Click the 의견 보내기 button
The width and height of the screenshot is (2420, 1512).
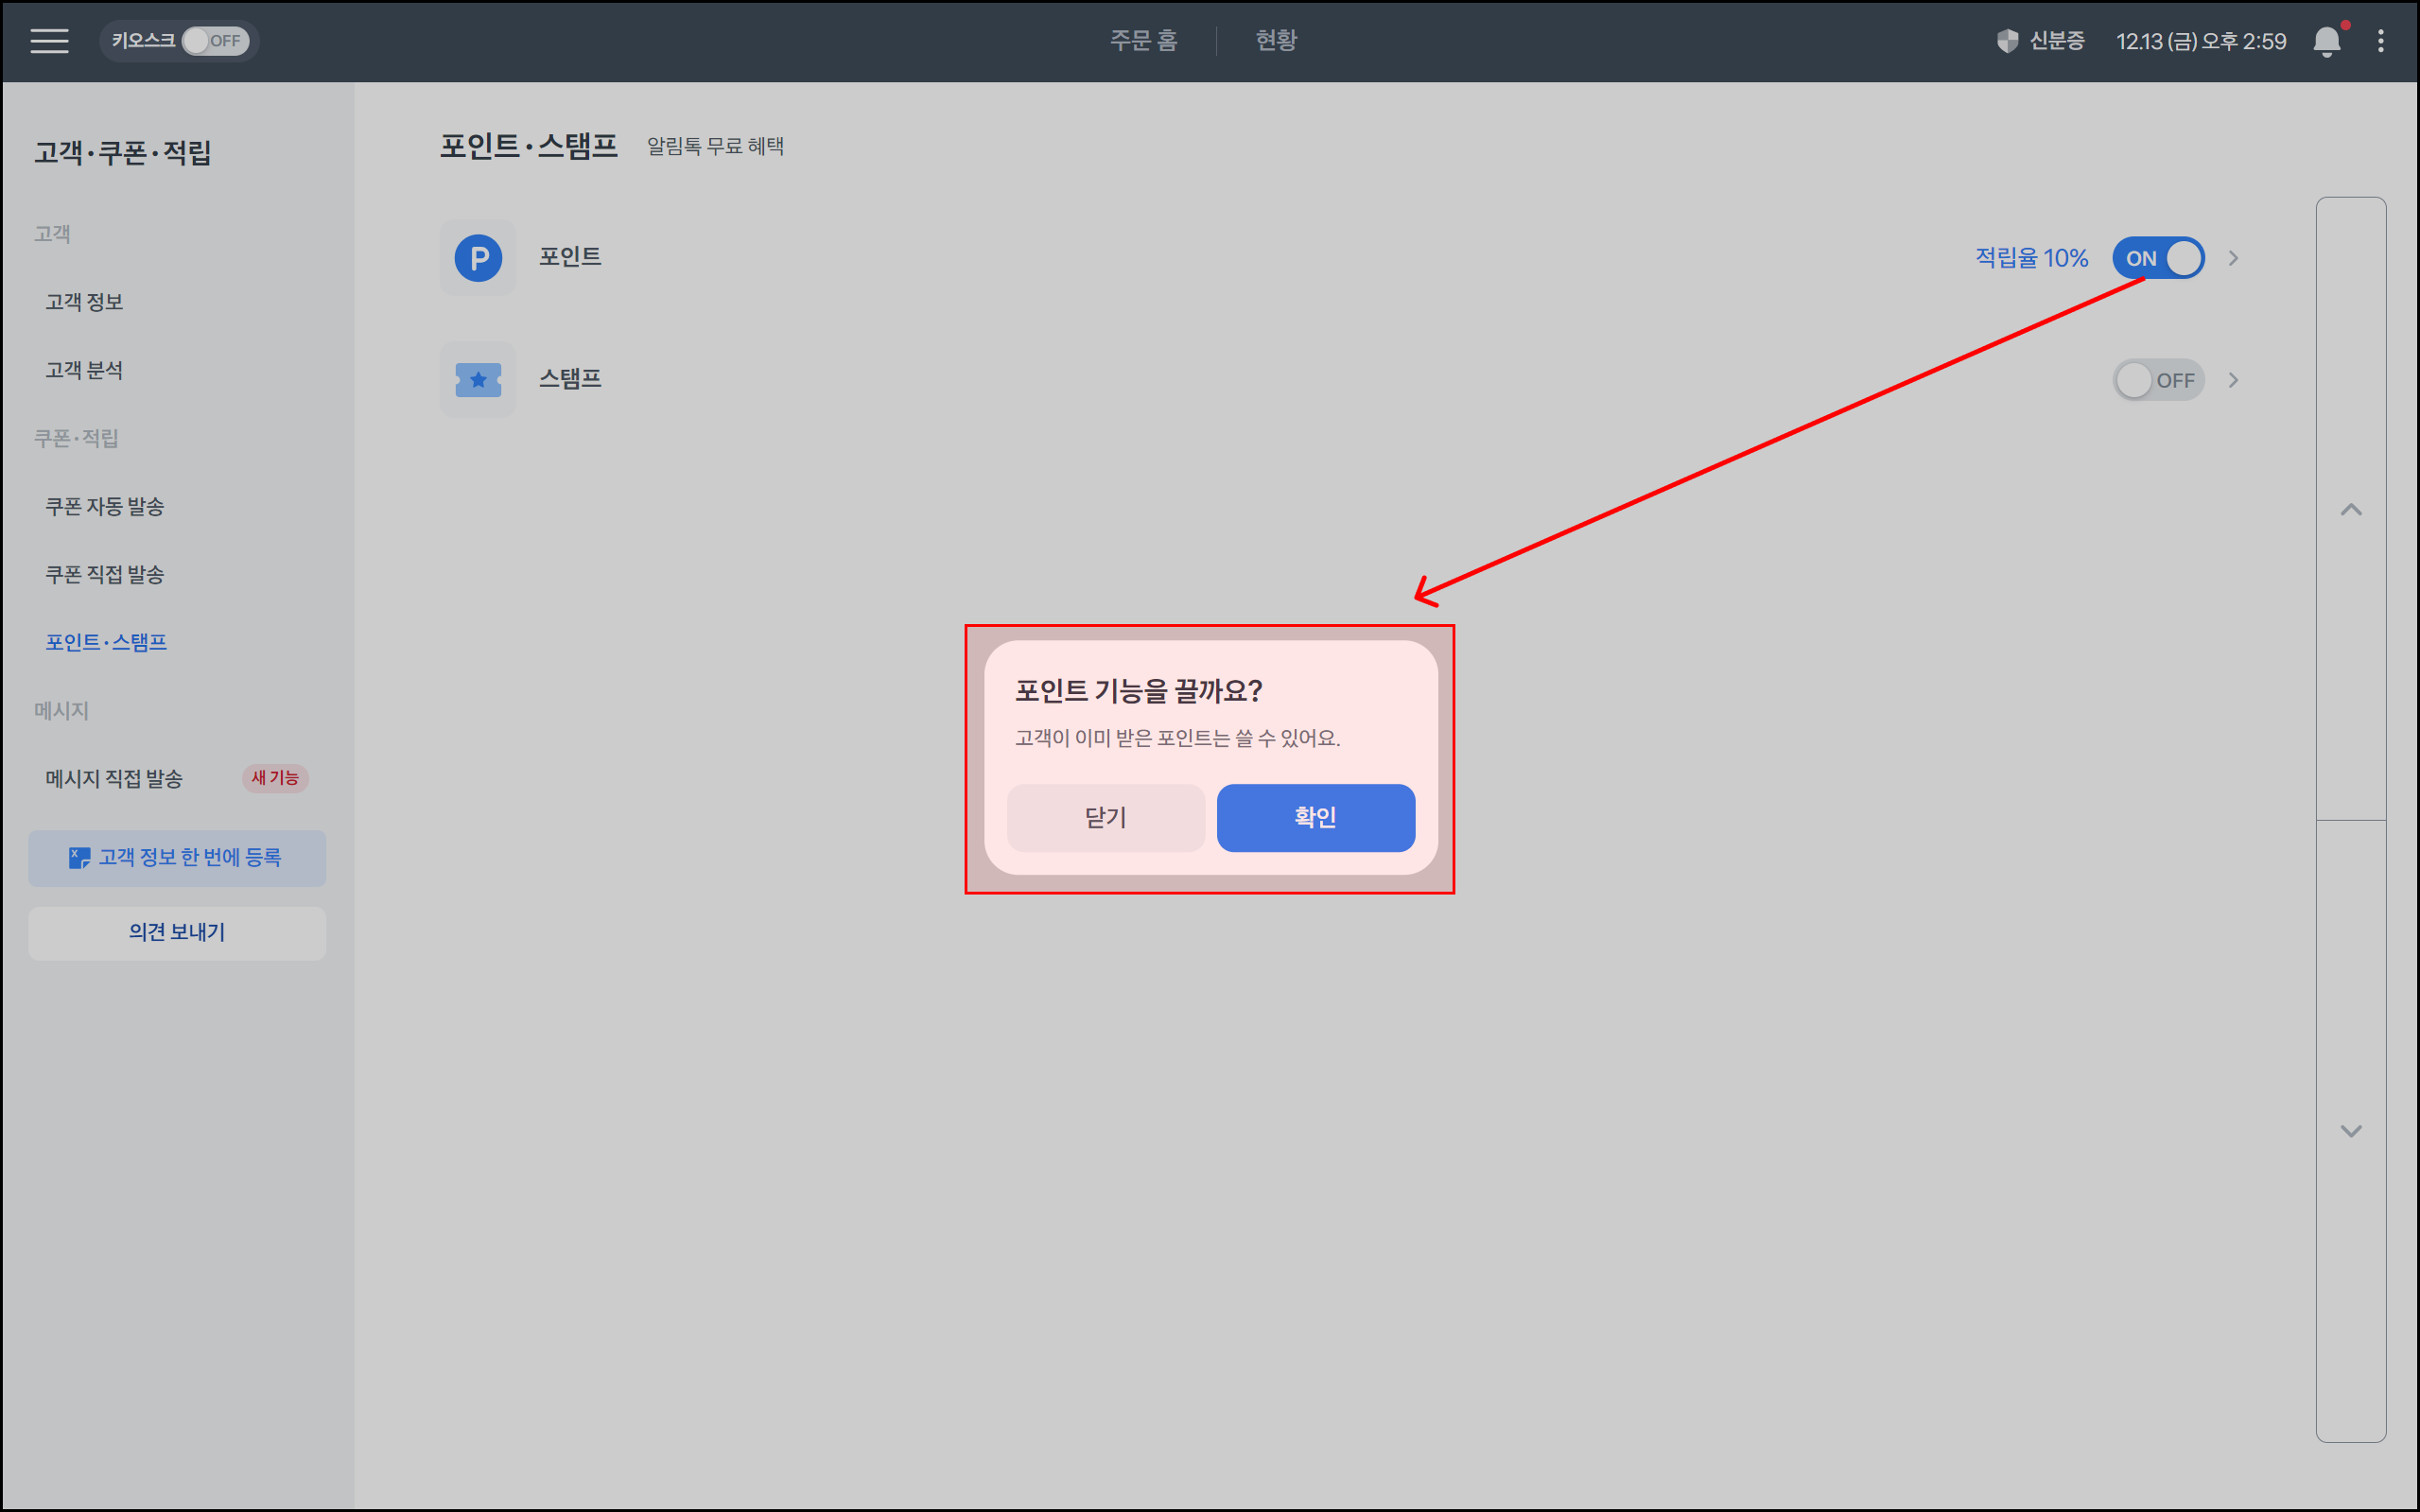(177, 933)
